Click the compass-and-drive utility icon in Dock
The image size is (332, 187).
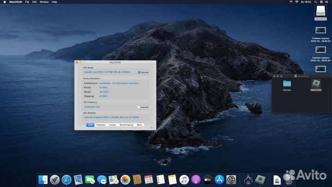[x=248, y=180]
